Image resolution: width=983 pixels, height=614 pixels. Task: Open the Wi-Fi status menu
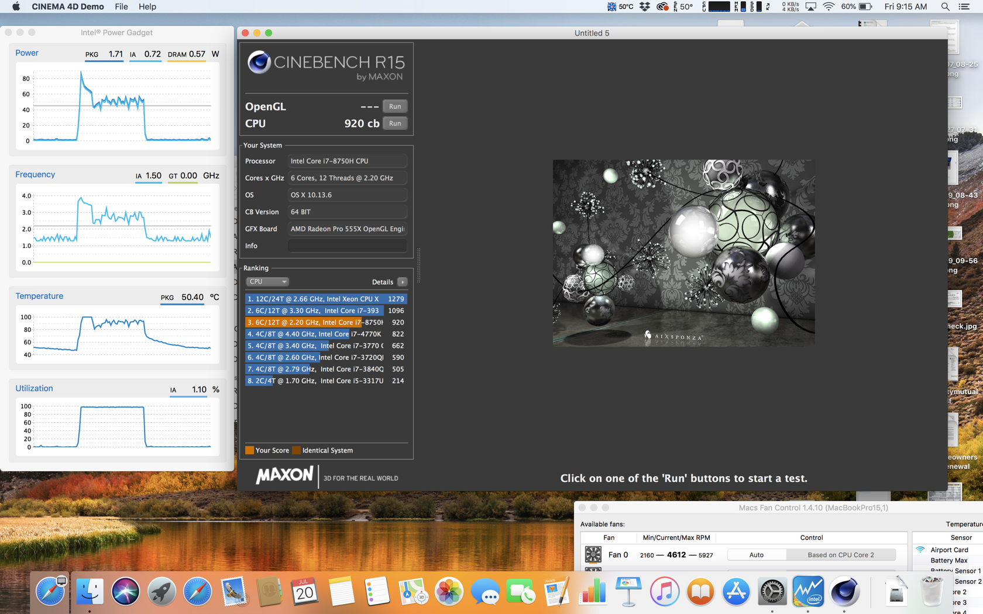[x=829, y=6]
